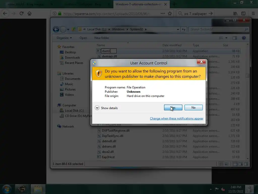Expand Show details chevron in UAC dialog
Image resolution: width=258 pixels, height=194 pixels.
pyautogui.click(x=97, y=108)
